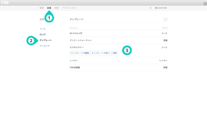207x129 pixels.
Task: Click the タイプ column header
Action: [165, 28]
